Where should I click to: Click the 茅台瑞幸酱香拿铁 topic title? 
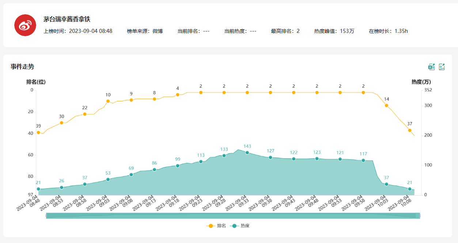(67, 19)
